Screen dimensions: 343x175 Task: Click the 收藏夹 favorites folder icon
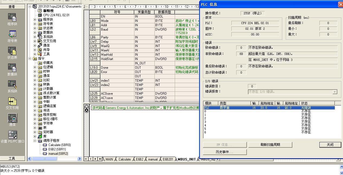coord(40,63)
